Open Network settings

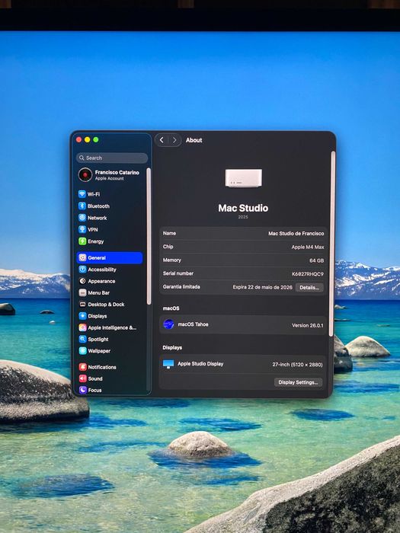(92, 218)
